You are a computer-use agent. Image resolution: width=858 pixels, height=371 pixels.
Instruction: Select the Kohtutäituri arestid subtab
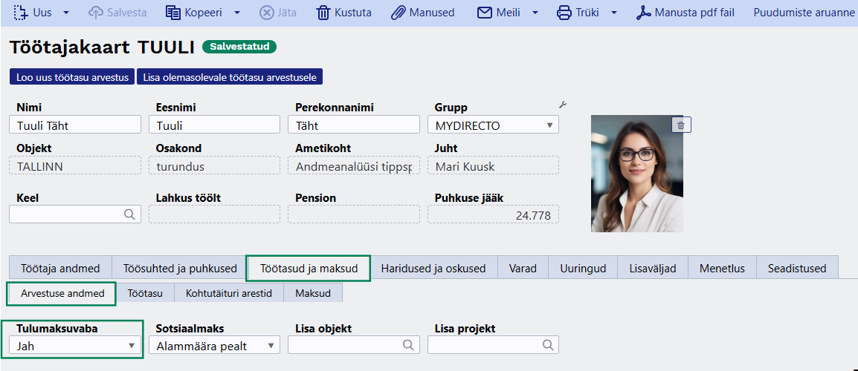[228, 294]
